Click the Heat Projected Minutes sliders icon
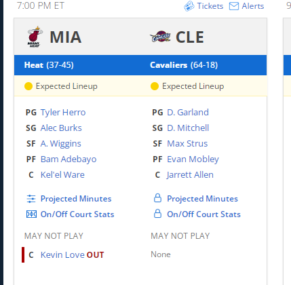 31,199
